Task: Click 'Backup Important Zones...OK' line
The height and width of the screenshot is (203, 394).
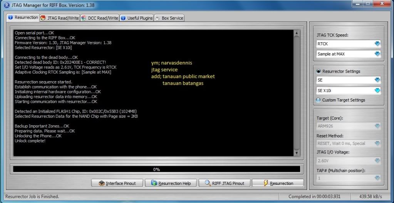Action: tap(42, 126)
